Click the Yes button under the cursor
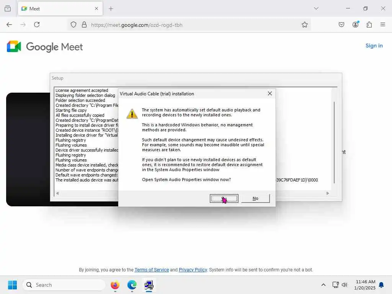 click(x=224, y=199)
